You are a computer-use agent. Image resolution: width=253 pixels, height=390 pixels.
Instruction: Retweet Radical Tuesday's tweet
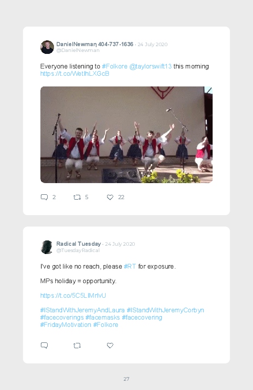[77, 345]
